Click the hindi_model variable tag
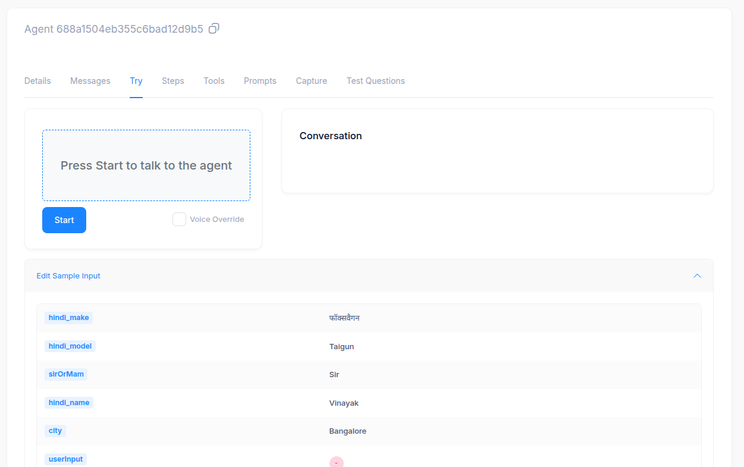744x467 pixels. coord(70,346)
